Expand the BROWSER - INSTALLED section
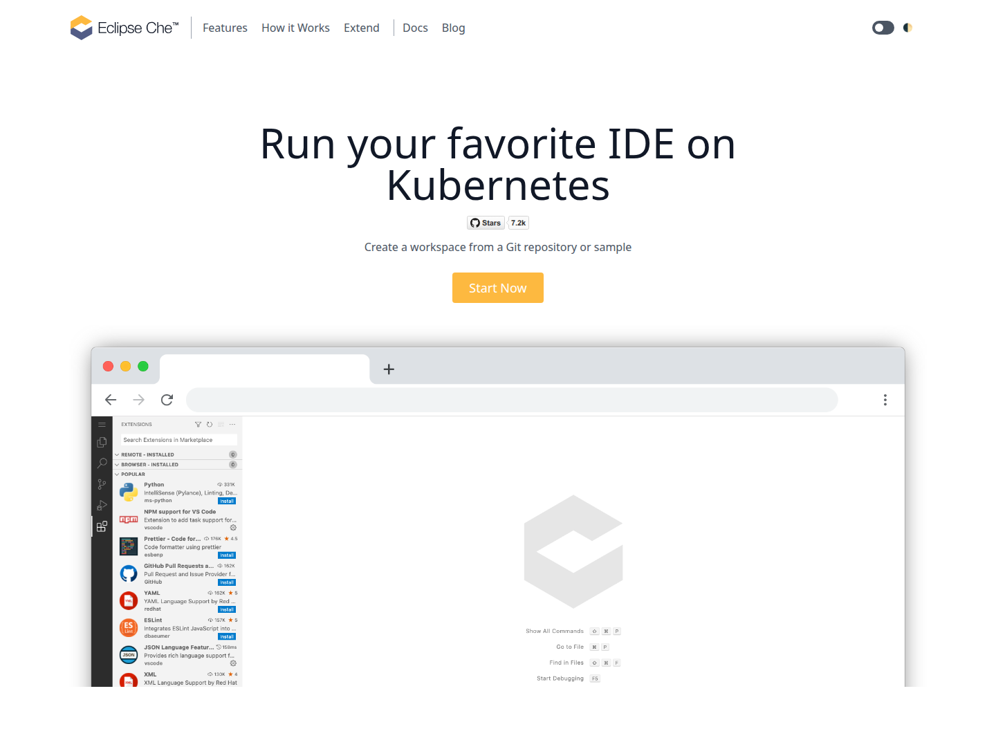Image resolution: width=996 pixels, height=747 pixels. (x=178, y=465)
